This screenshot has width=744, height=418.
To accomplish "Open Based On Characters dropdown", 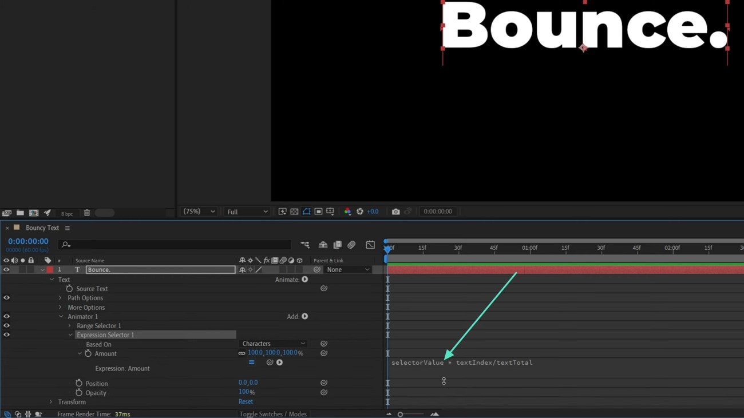I will tap(274, 344).
